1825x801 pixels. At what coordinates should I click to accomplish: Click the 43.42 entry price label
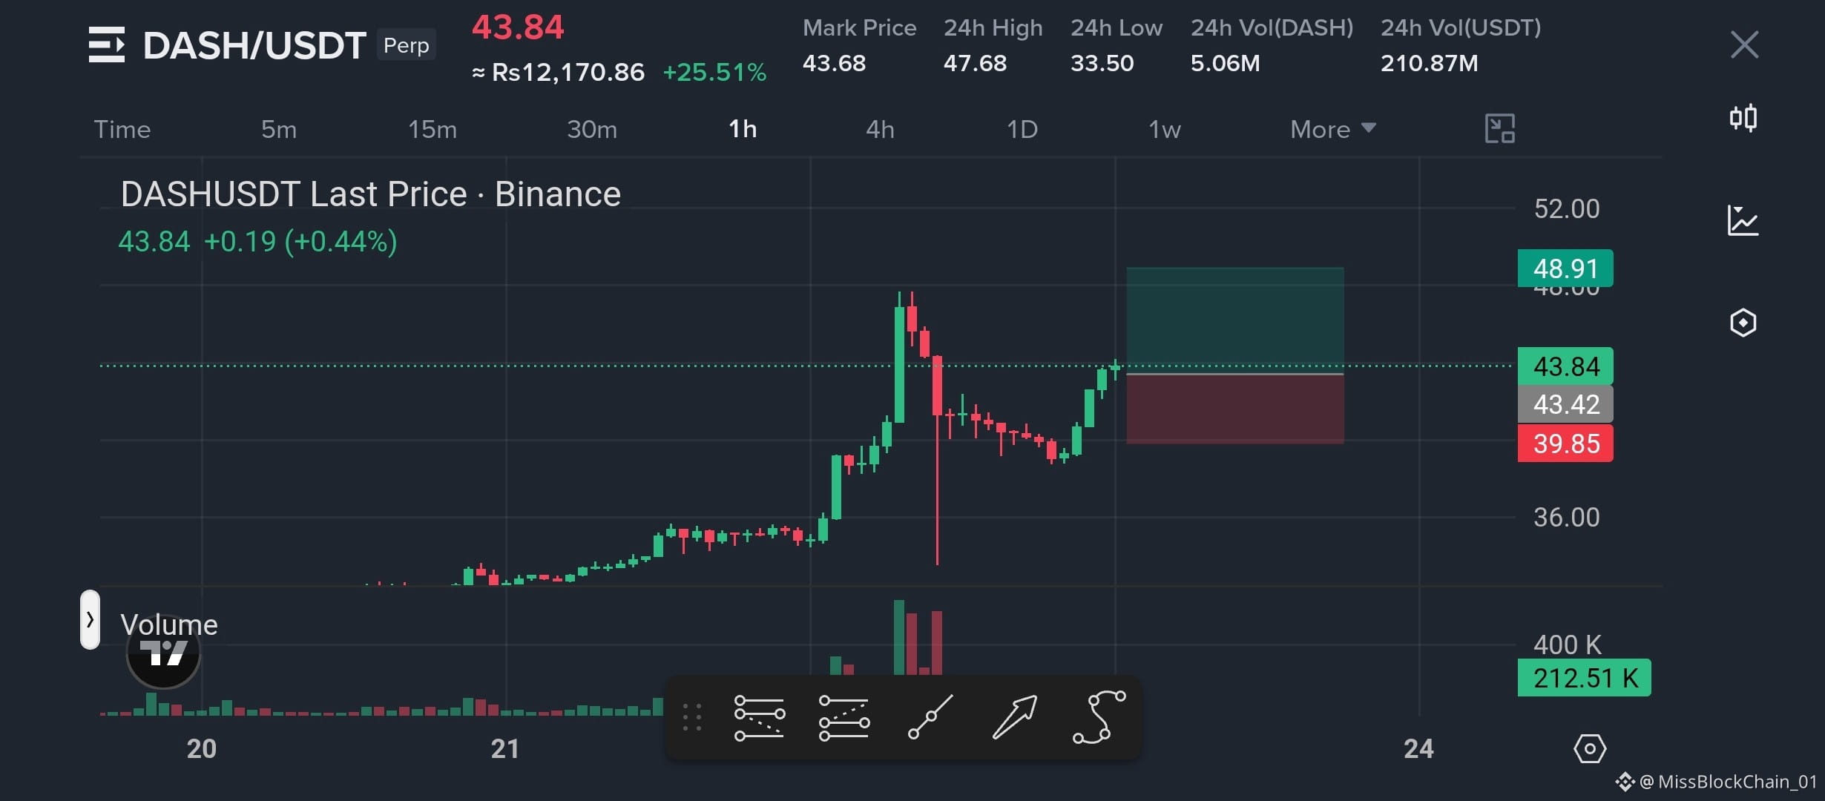(1565, 404)
